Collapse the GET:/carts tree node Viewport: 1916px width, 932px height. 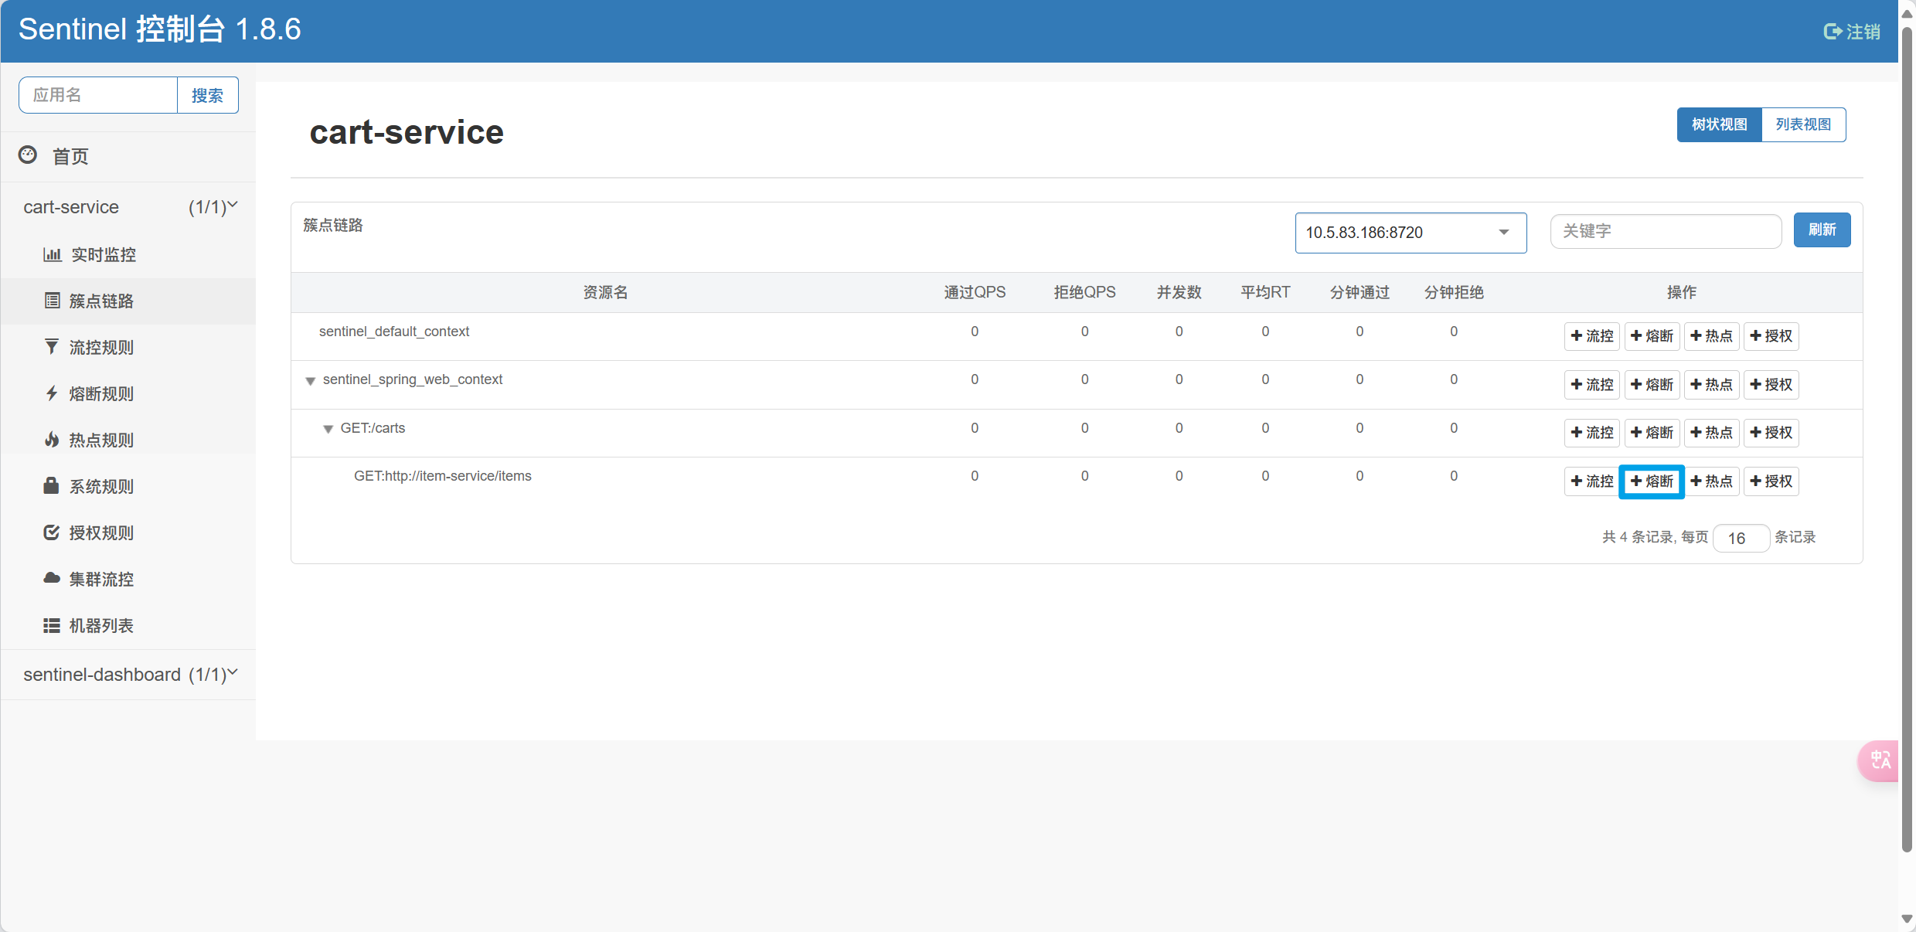point(328,429)
